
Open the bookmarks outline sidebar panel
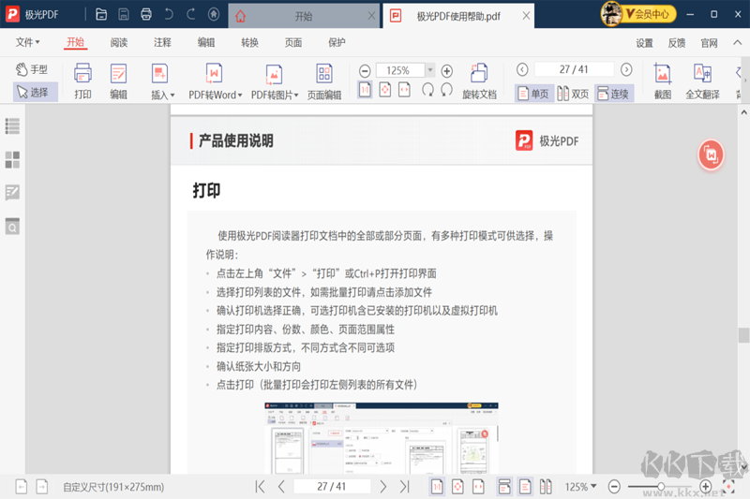(12, 126)
